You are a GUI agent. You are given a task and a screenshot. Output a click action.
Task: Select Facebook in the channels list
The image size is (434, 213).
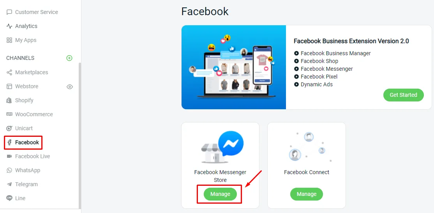(x=23, y=143)
